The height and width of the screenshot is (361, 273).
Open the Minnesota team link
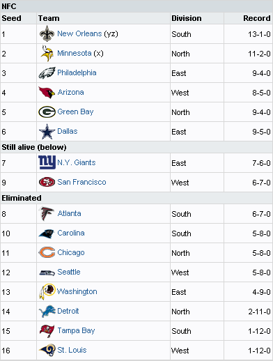click(x=75, y=53)
